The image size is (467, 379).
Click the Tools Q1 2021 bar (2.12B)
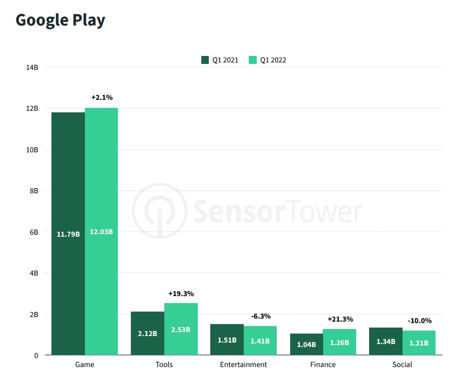pos(147,333)
